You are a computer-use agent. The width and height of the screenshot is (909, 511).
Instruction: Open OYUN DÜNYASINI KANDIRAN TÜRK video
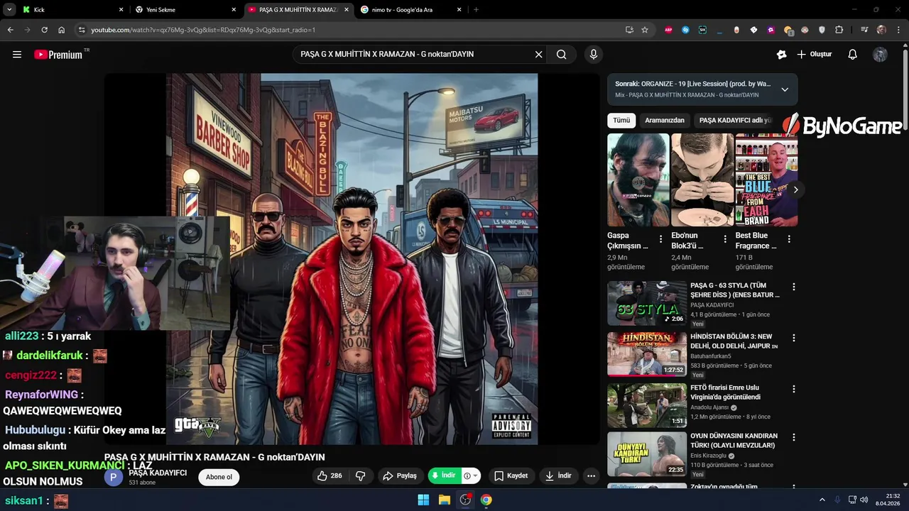pyautogui.click(x=646, y=454)
